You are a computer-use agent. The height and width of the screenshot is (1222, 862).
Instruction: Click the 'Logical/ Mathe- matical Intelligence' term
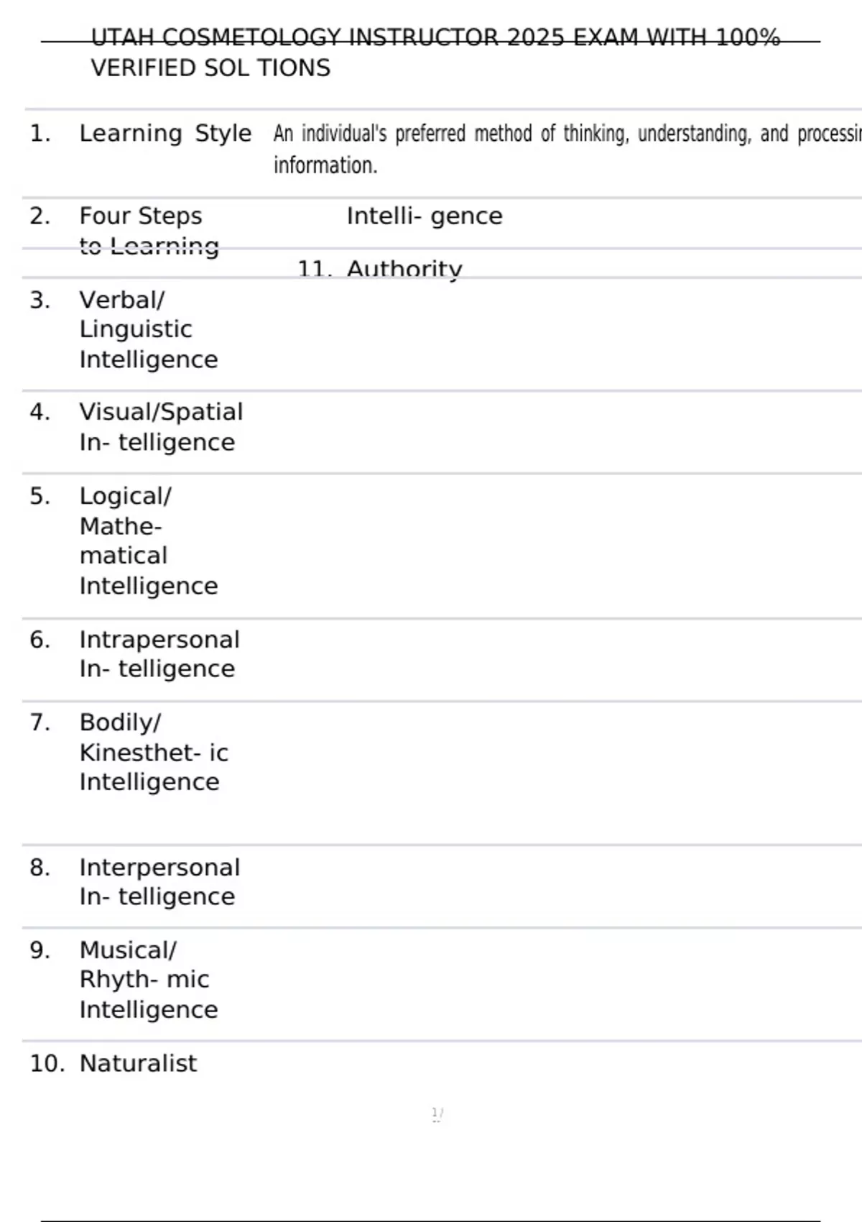(x=148, y=541)
